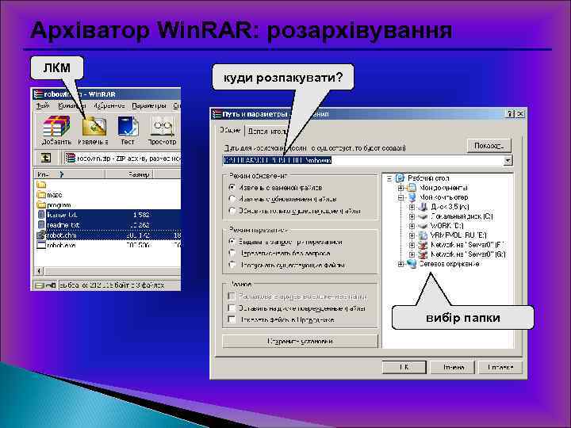This screenshot has width=571, height=428.
Task: Click the Извлечь в (Extract to) icon
Action: point(94,126)
